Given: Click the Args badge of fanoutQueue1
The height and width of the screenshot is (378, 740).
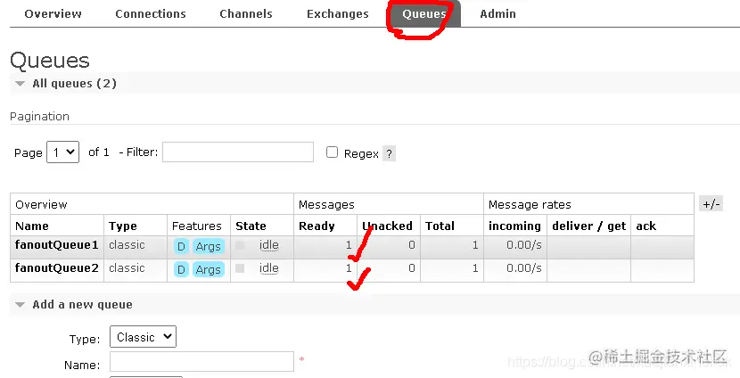Looking at the screenshot, I should (x=208, y=246).
